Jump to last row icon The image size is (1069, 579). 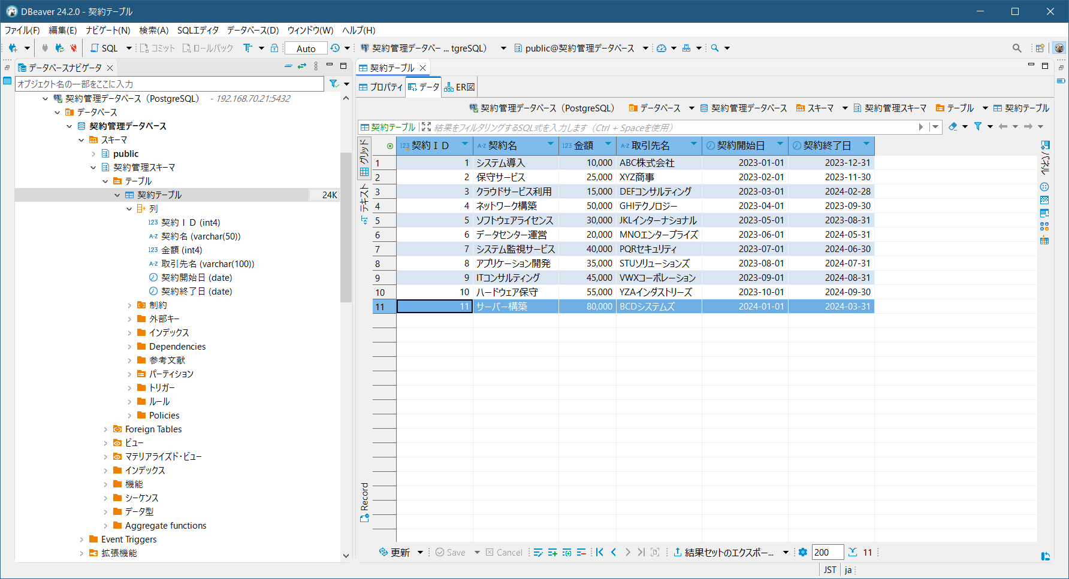(641, 552)
